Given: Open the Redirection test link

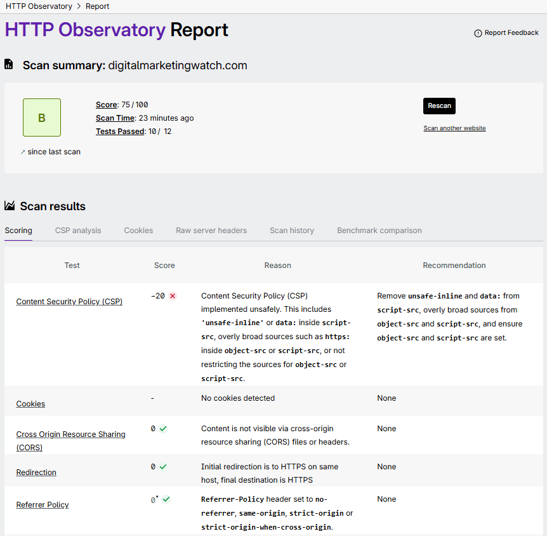Looking at the screenshot, I should pos(36,472).
